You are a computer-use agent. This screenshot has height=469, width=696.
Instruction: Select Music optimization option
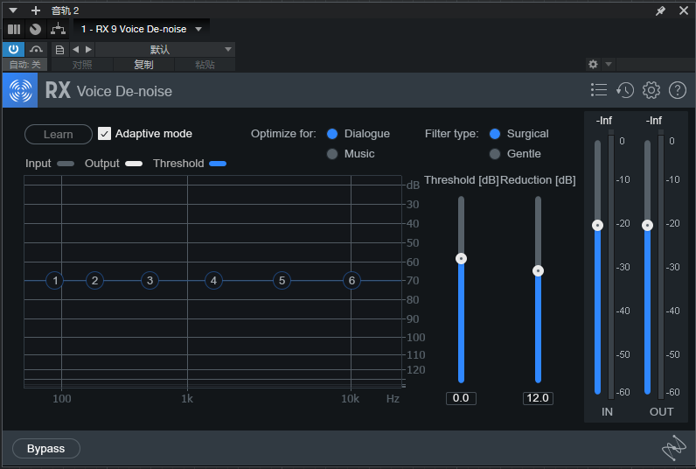pos(332,154)
